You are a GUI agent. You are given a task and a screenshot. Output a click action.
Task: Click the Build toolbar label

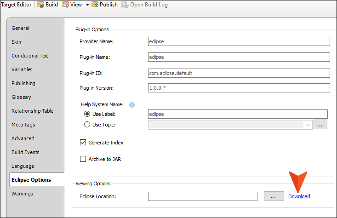[51, 5]
